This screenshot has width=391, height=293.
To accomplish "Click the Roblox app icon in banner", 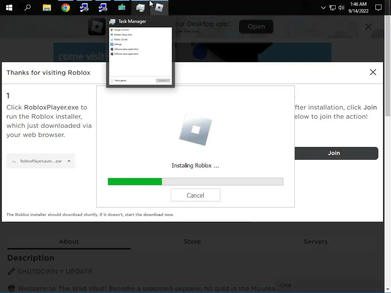I will point(97,27).
